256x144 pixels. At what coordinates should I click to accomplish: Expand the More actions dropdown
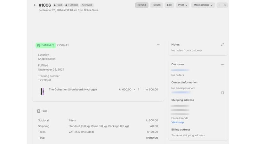point(203,5)
